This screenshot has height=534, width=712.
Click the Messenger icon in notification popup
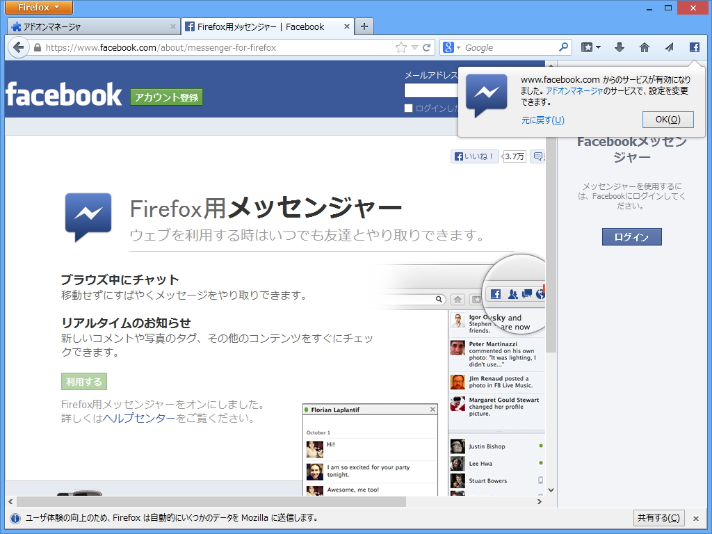tap(486, 95)
